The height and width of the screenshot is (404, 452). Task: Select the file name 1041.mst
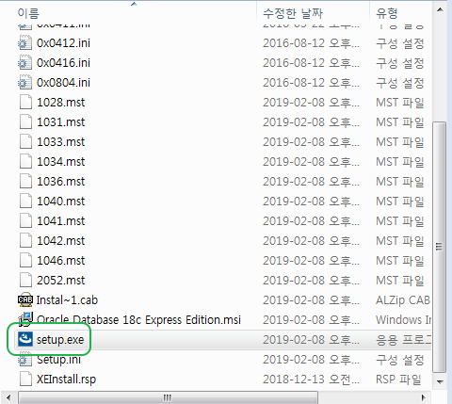61,221
